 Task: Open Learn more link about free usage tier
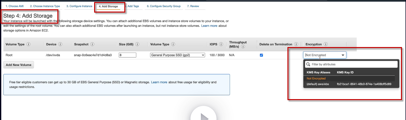pyautogui.click(x=159, y=82)
